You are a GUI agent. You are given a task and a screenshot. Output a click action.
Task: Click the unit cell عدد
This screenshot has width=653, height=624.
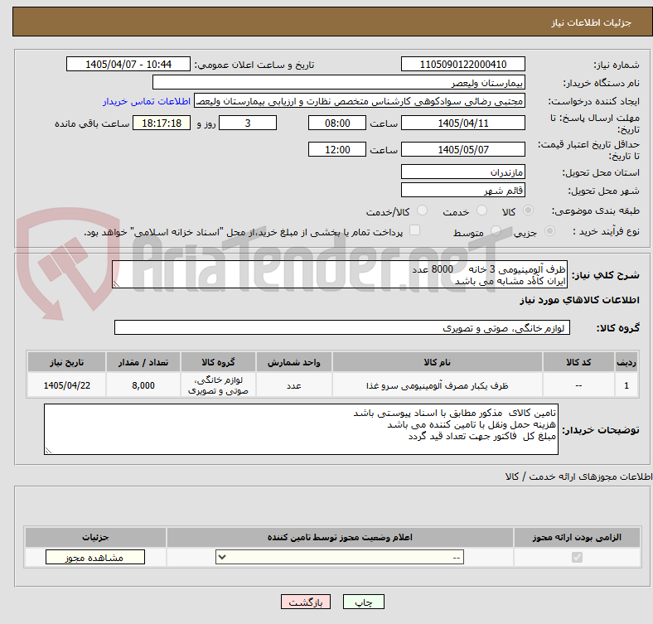(x=294, y=385)
